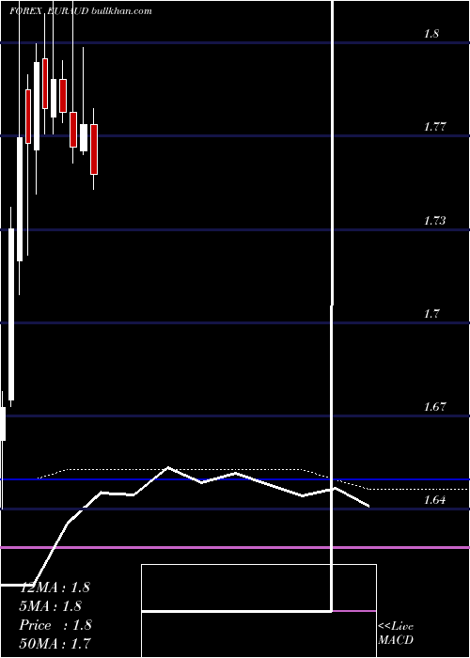The height and width of the screenshot is (658, 470).
Task: Click the 1.7 price axis label
Action: [431, 313]
